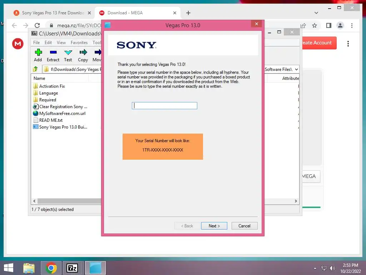The height and width of the screenshot is (275, 366).
Task: Minimize the 7-Zip window
Action: click(269, 33)
